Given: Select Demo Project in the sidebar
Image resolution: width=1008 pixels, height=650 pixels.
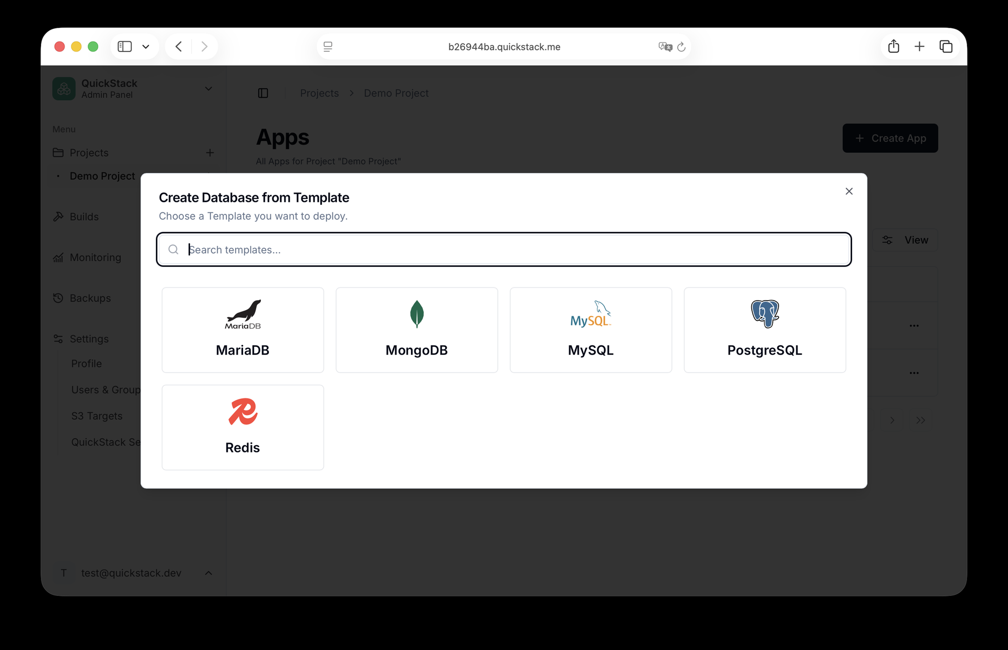Looking at the screenshot, I should [x=102, y=176].
